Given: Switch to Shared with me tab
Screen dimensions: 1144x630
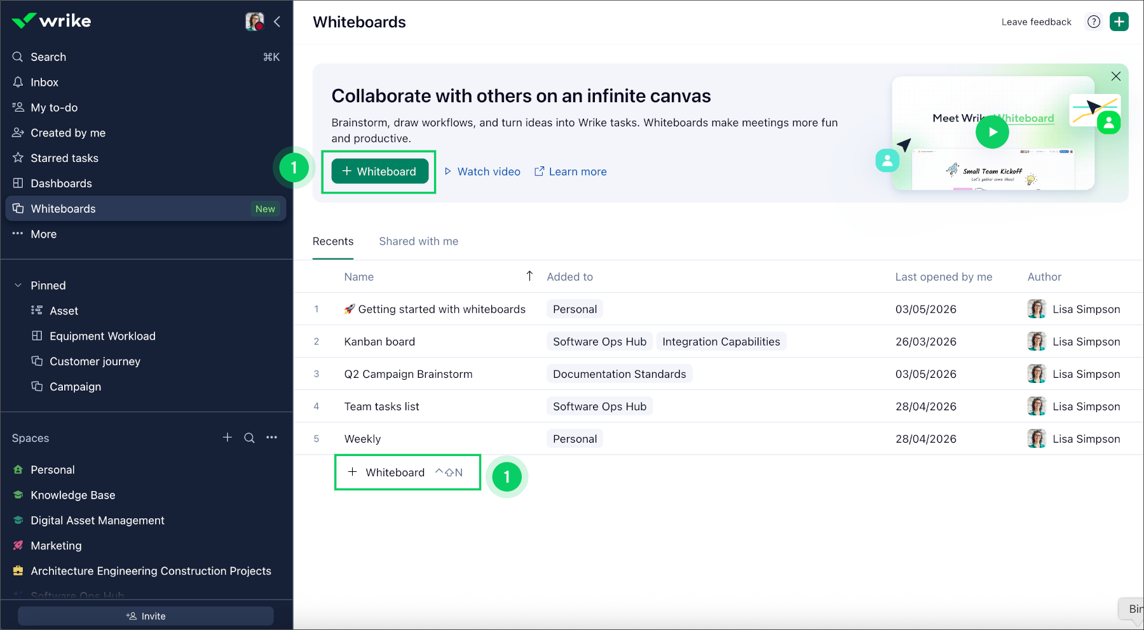Looking at the screenshot, I should [419, 241].
